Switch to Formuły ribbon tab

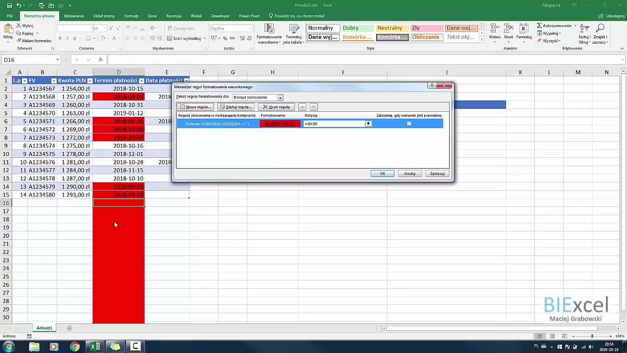click(x=131, y=16)
